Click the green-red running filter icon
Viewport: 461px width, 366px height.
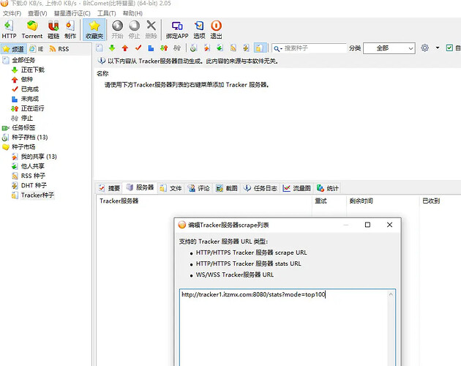click(x=164, y=48)
